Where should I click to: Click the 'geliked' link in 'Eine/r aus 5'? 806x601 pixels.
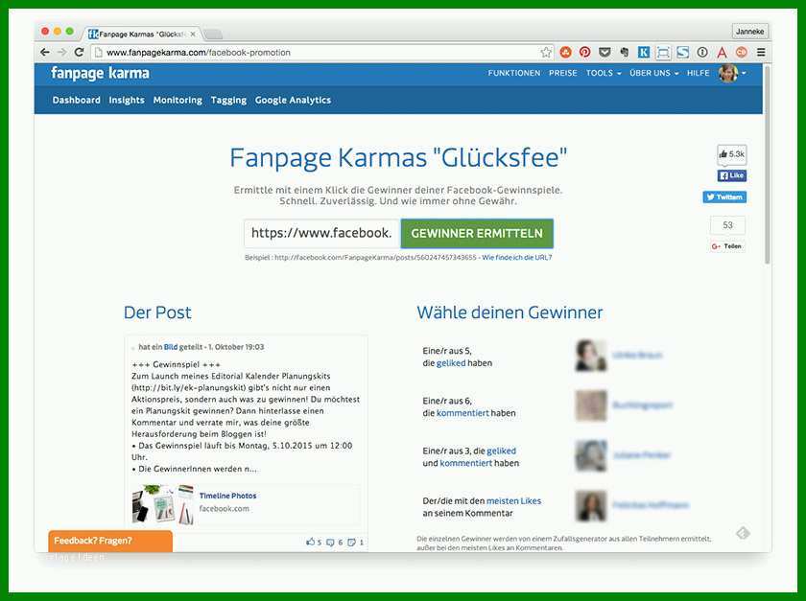coord(451,363)
